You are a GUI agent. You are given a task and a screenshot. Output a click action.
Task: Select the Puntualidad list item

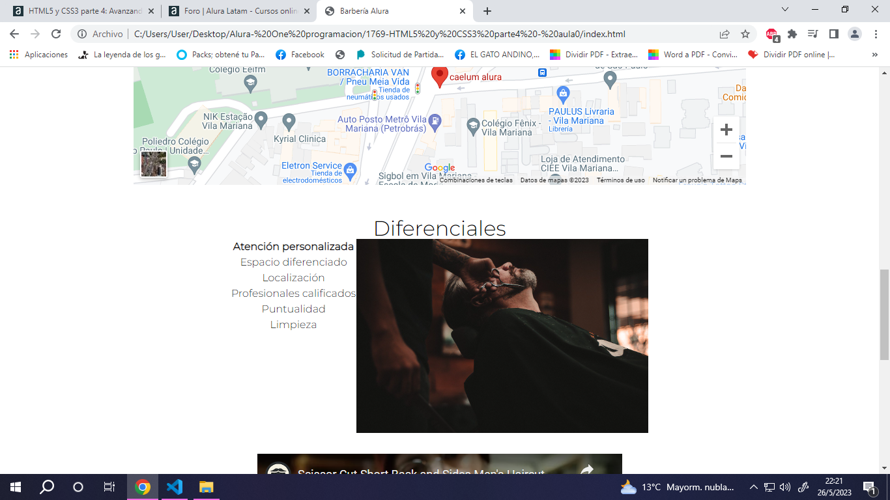[x=293, y=309]
